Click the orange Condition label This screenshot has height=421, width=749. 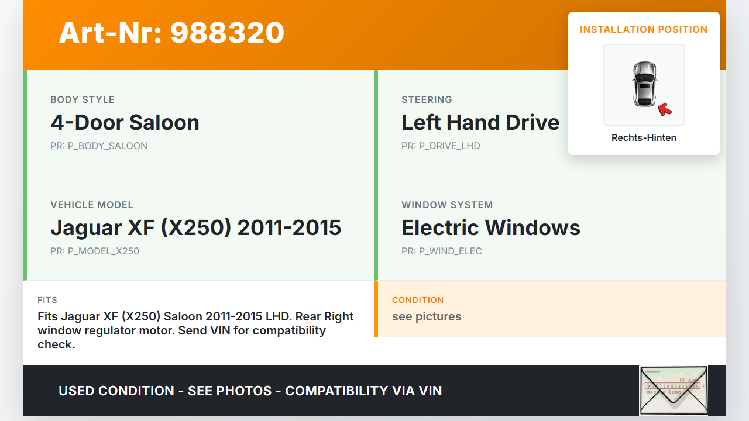click(x=418, y=300)
